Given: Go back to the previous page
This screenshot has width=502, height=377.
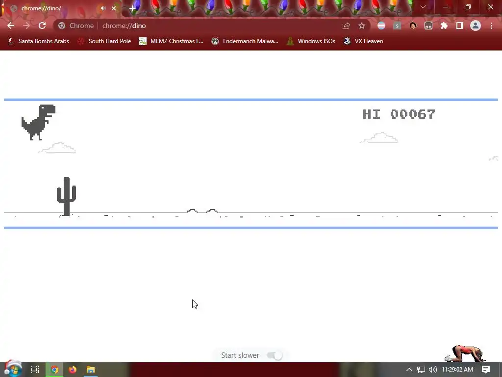Looking at the screenshot, I should pyautogui.click(x=11, y=26).
